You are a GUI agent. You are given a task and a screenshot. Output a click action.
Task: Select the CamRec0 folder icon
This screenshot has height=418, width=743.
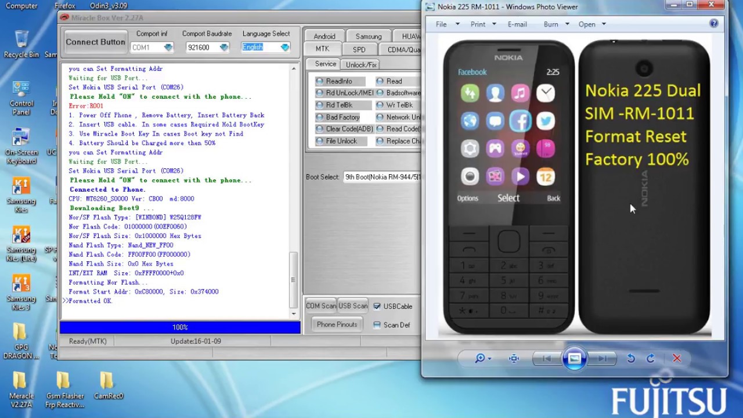click(x=108, y=385)
